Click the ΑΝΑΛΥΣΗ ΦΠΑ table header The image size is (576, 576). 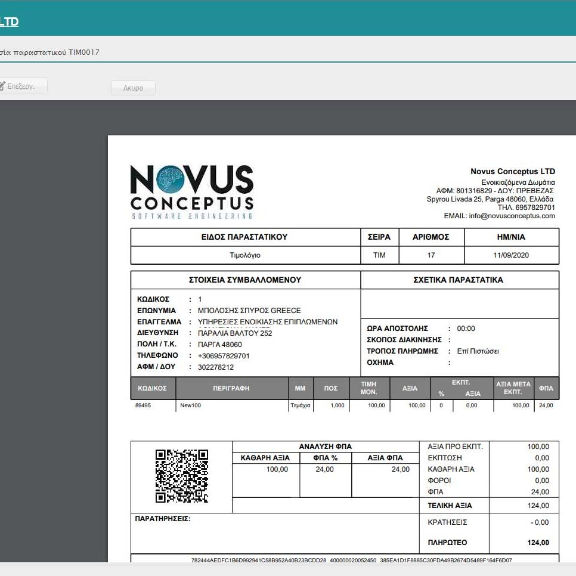(x=325, y=447)
